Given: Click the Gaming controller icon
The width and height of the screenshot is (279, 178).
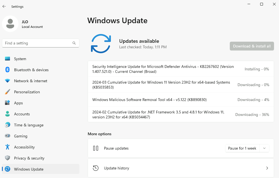Looking at the screenshot, I should 7,136.
